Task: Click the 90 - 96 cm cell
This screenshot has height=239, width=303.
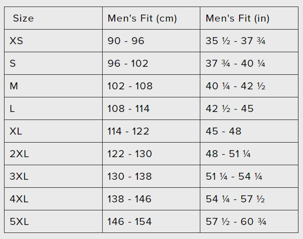Action: point(126,41)
